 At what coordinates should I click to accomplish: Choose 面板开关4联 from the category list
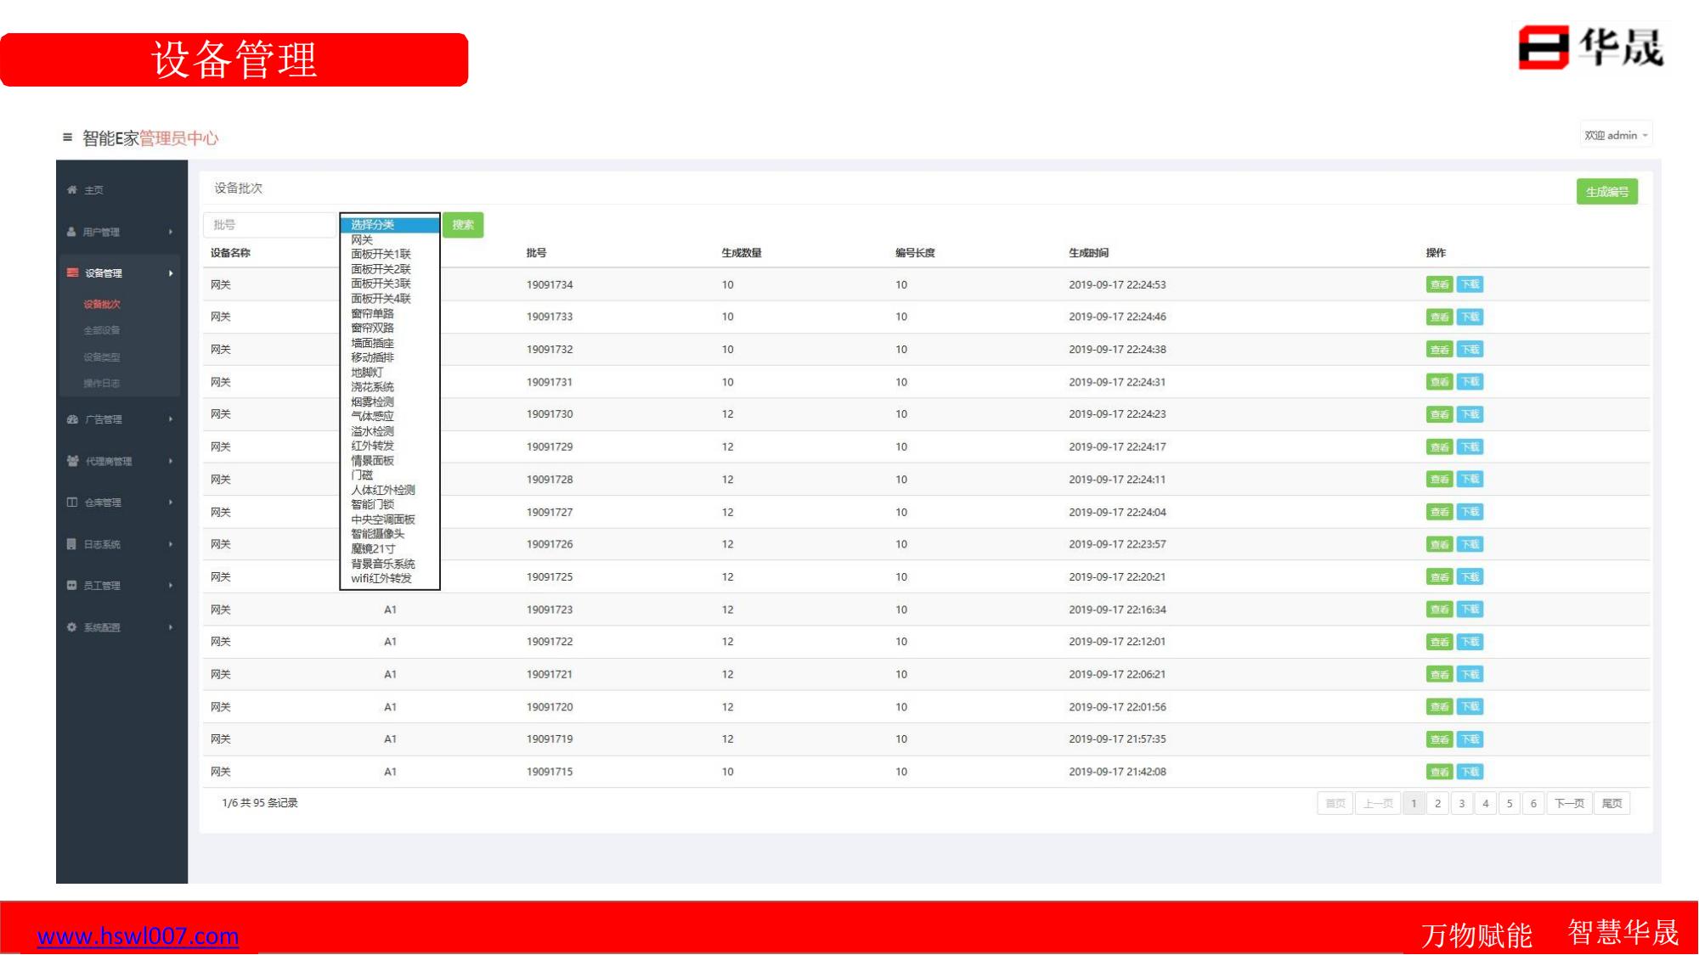coord(381,299)
